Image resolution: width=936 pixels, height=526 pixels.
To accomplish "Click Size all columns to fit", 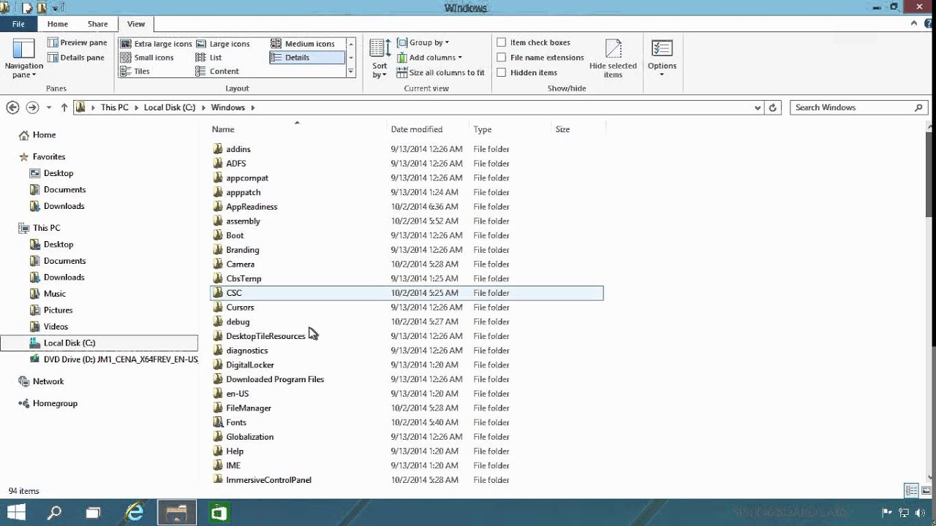I will pyautogui.click(x=441, y=73).
